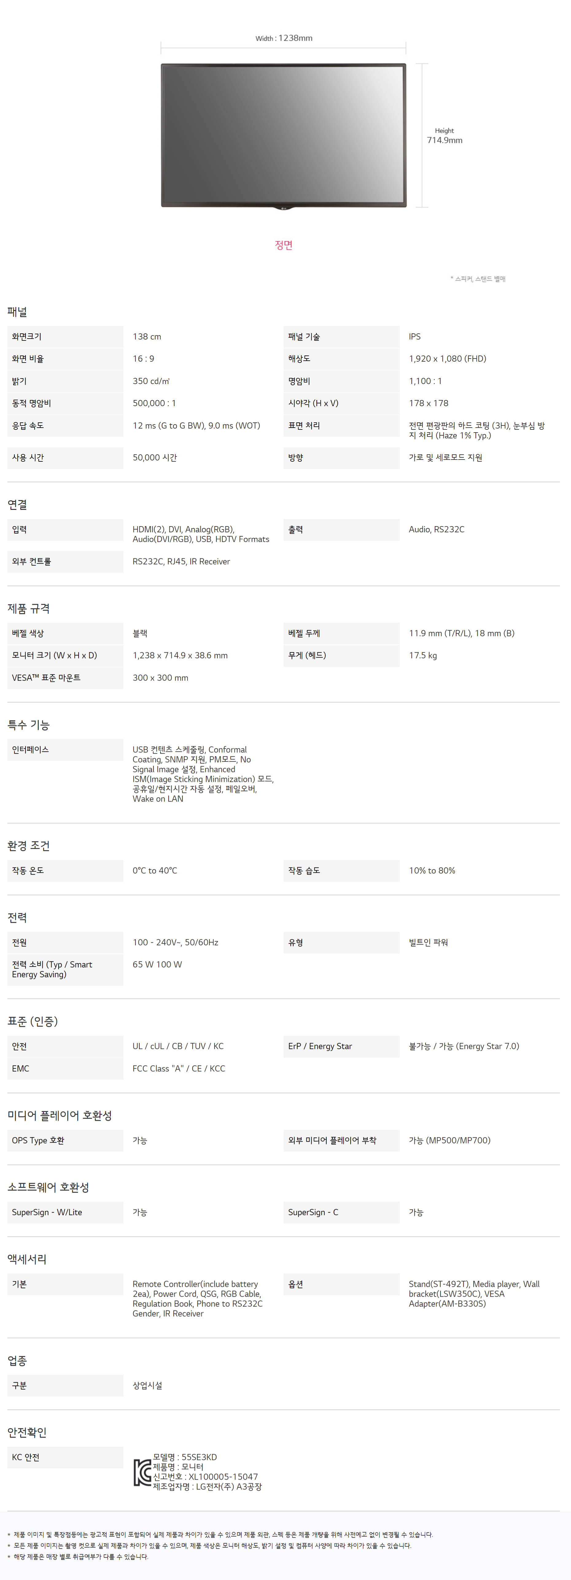The image size is (571, 1580).
Task: Click the front-view monitor product image
Action: point(283,135)
